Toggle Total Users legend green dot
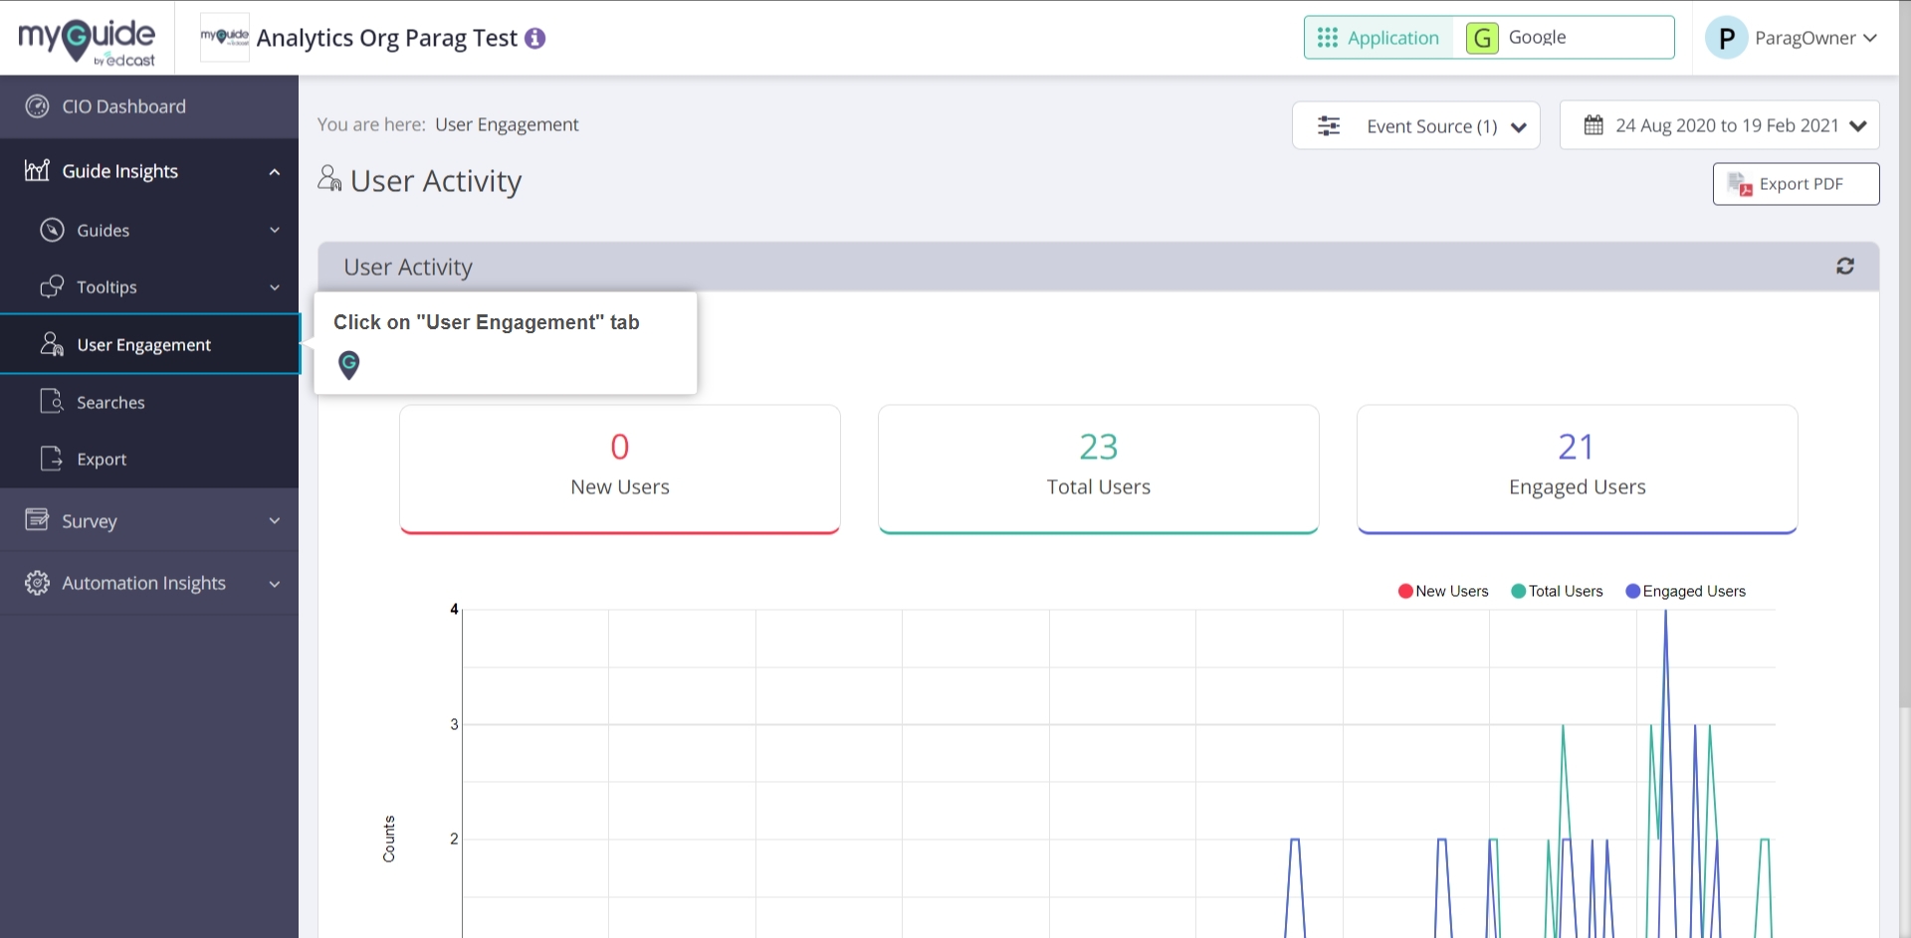The image size is (1911, 938). (x=1519, y=591)
